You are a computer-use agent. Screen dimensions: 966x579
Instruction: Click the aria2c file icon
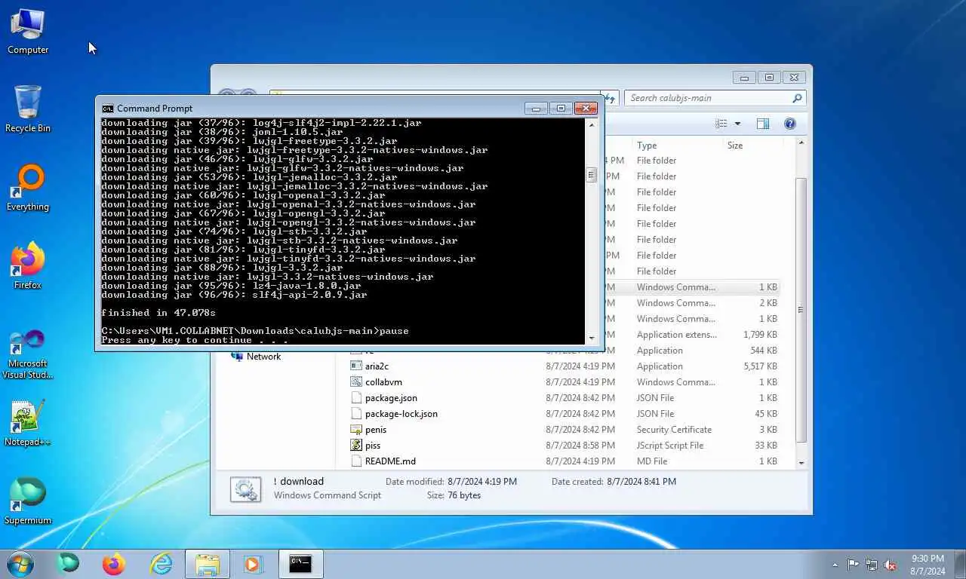point(357,366)
